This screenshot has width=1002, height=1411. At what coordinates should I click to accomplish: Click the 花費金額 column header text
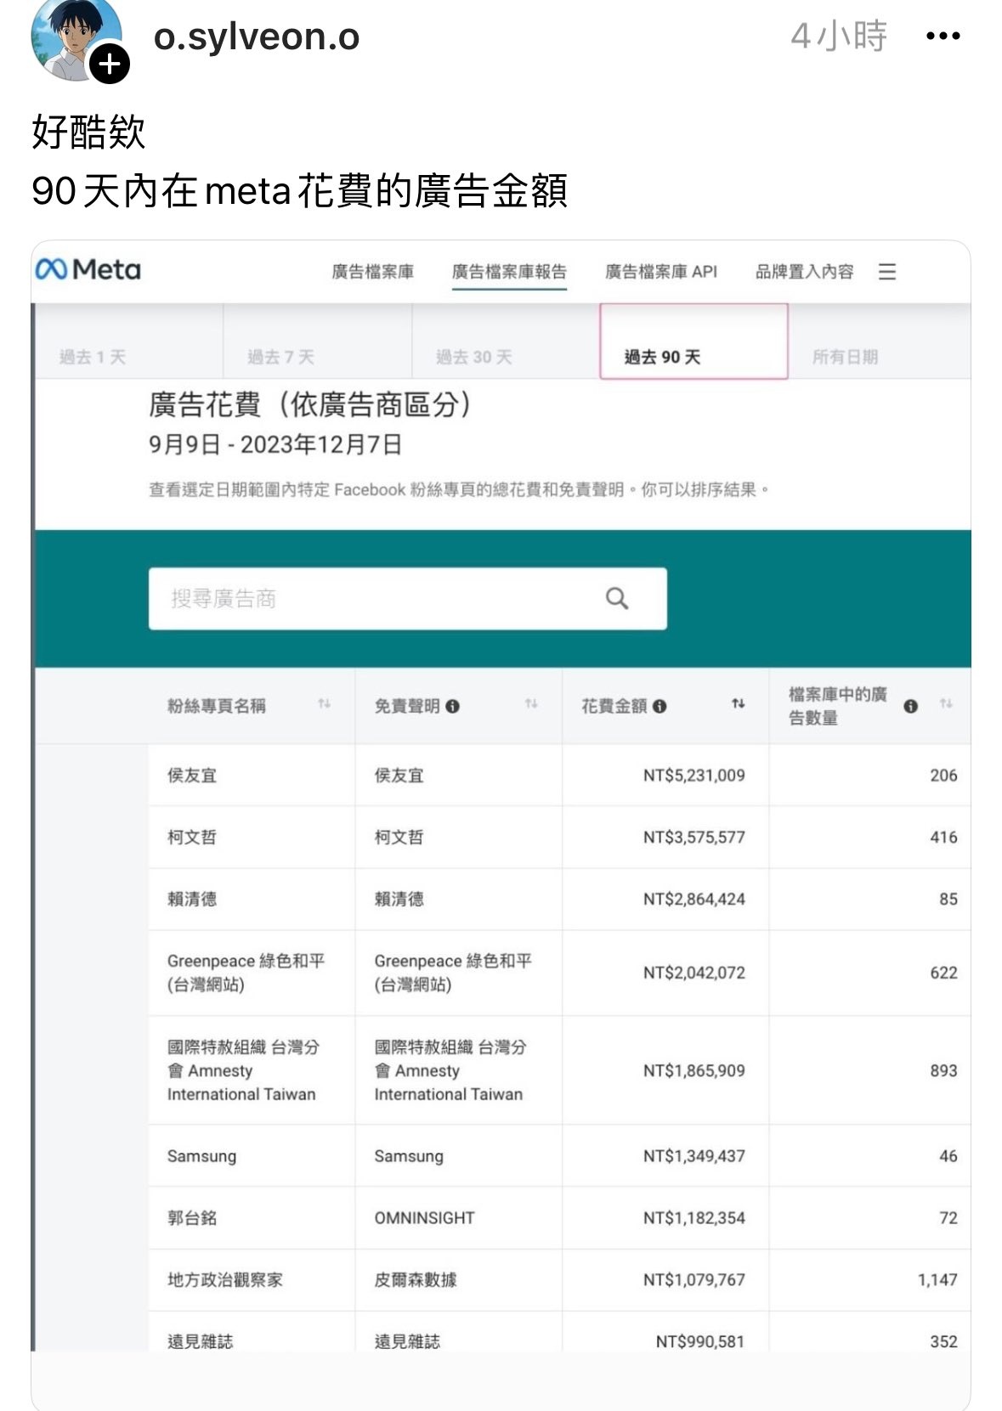(614, 706)
